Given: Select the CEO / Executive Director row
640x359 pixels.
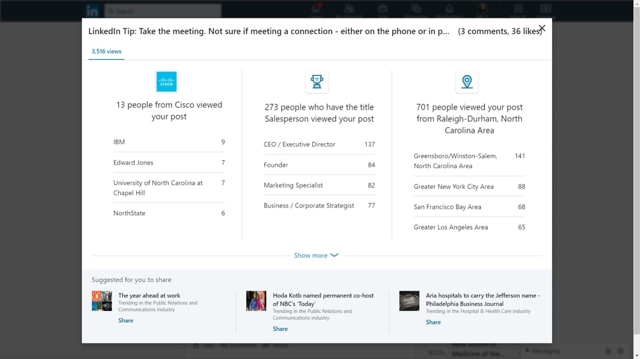Looking at the screenshot, I should coord(319,144).
